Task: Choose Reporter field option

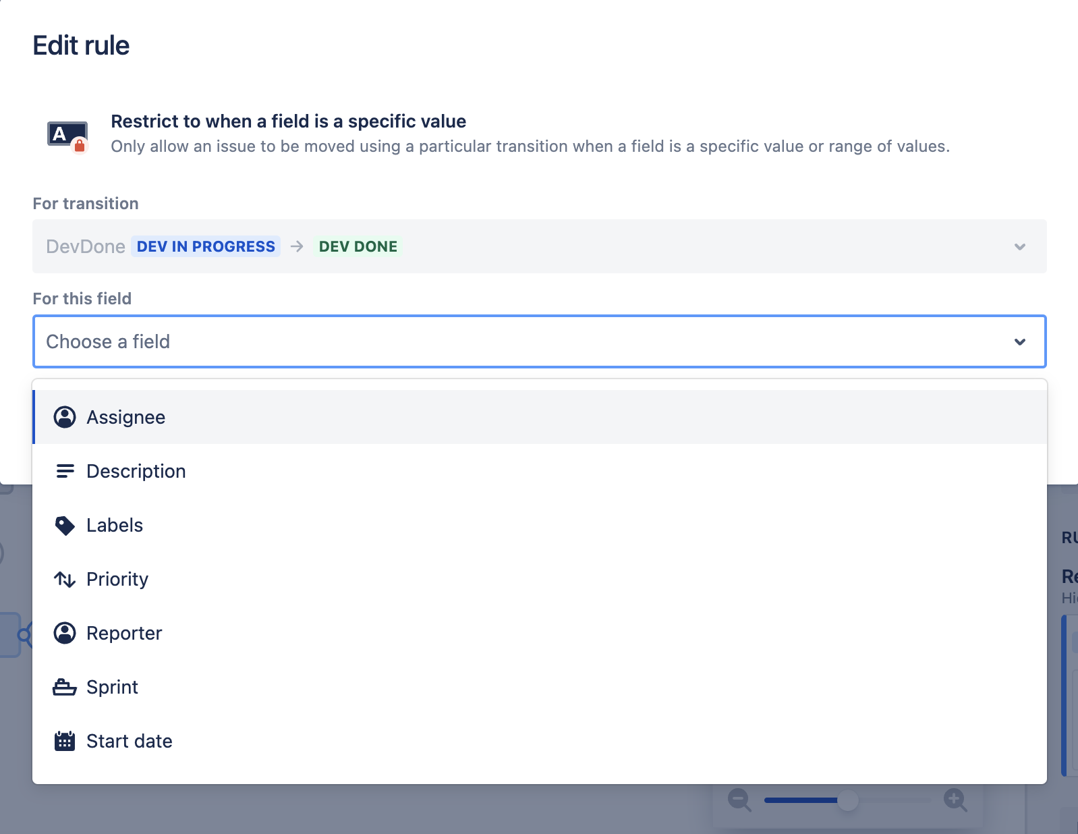Action: tap(540, 633)
